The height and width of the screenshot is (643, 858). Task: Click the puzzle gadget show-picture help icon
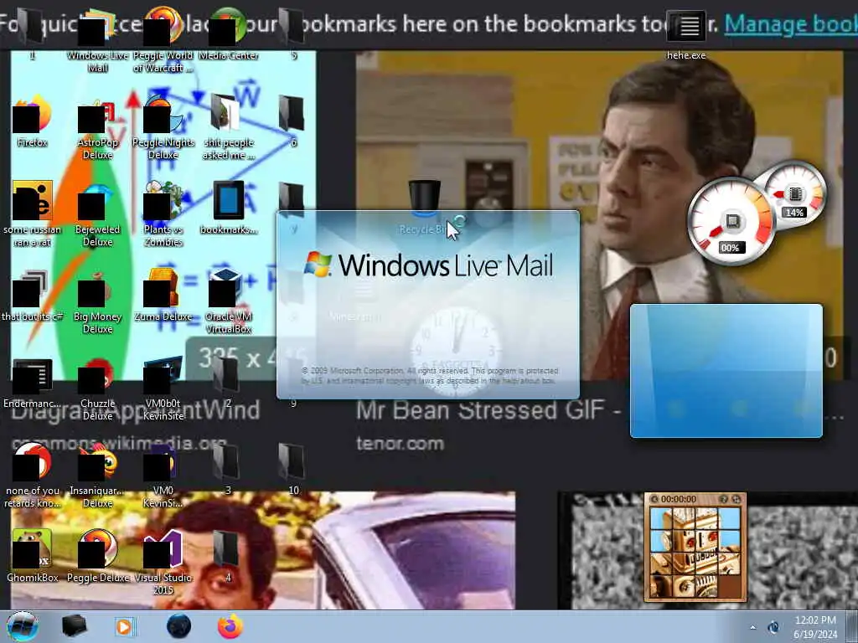click(723, 499)
